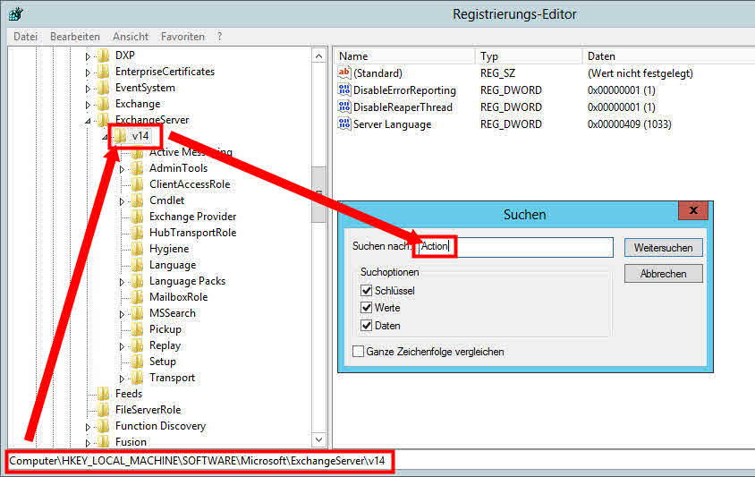Select the Language key in tree
755x477 pixels.
(x=173, y=265)
